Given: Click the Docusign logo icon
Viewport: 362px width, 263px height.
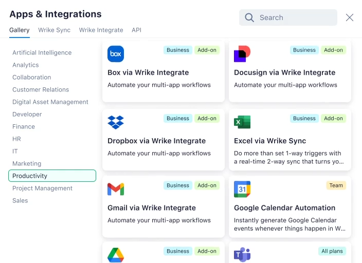Looking at the screenshot, I should coord(242,54).
